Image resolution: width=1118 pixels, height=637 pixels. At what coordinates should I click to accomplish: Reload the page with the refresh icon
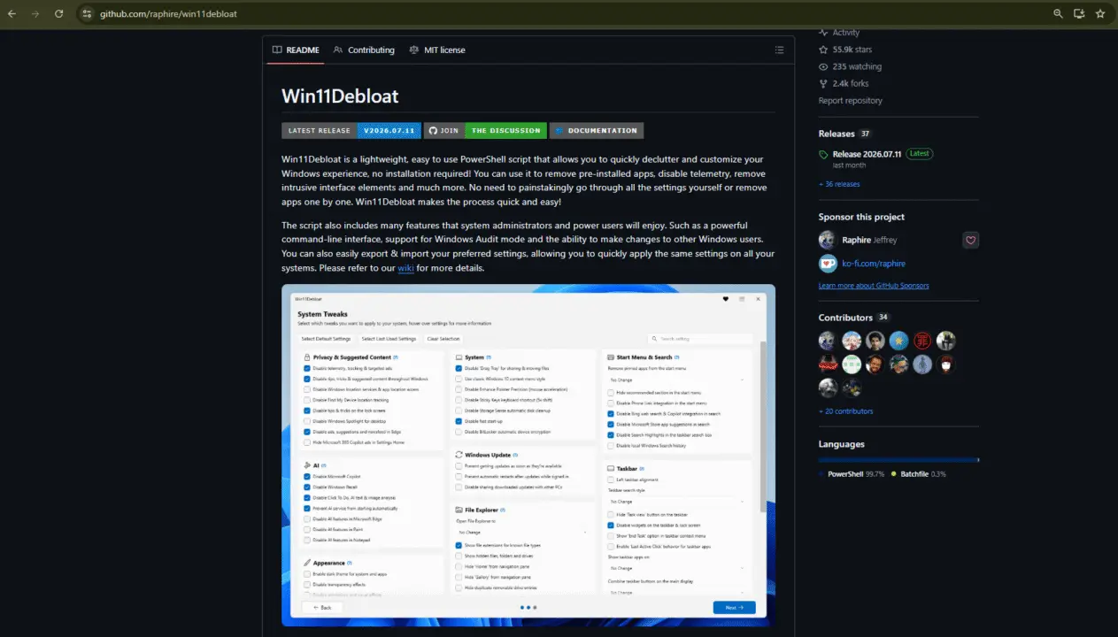(x=58, y=13)
